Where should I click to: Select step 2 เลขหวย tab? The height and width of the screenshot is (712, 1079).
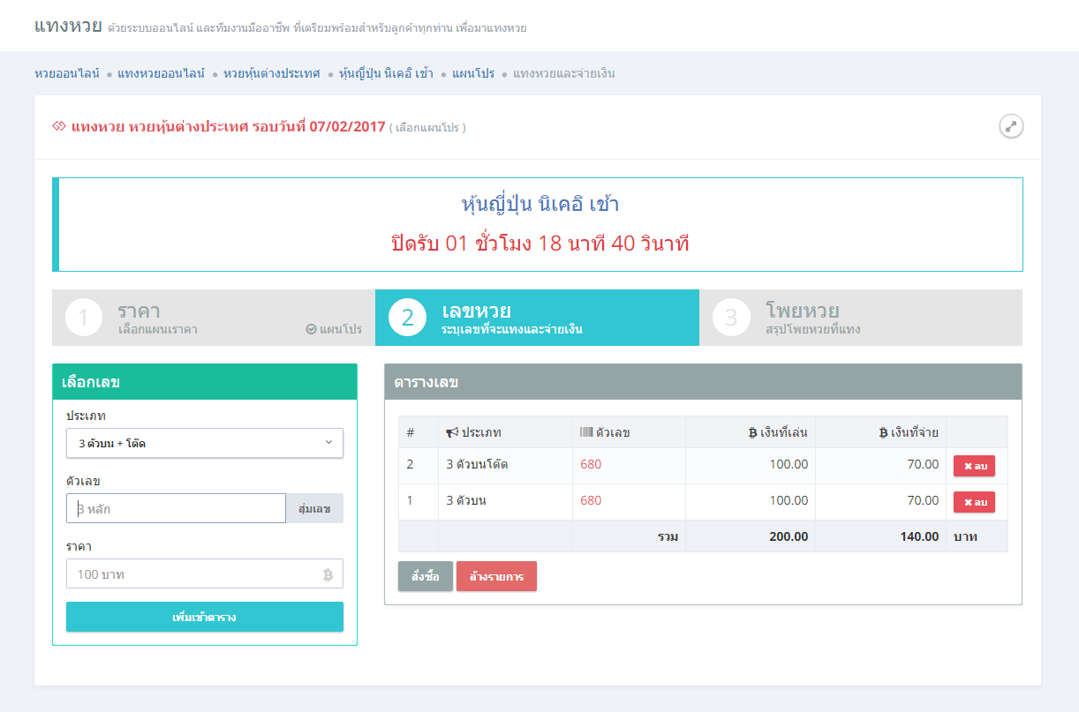click(536, 318)
